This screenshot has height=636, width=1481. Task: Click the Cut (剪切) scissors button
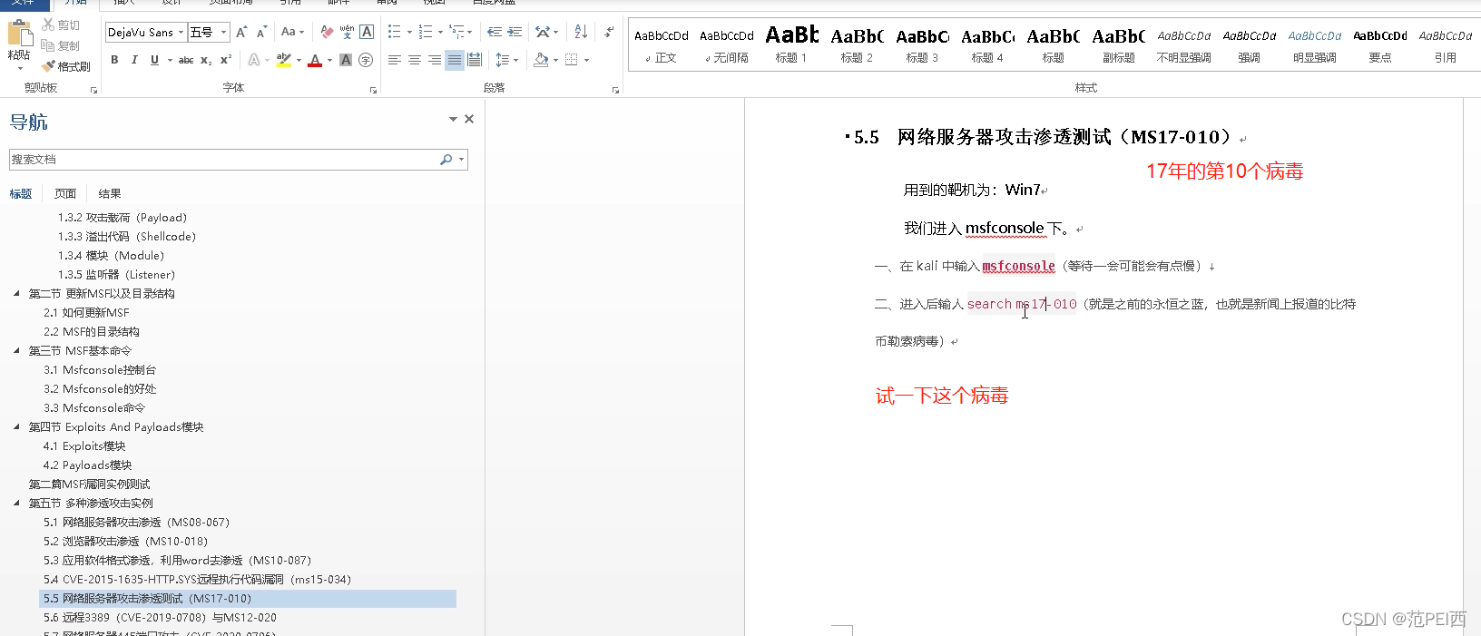(60, 25)
